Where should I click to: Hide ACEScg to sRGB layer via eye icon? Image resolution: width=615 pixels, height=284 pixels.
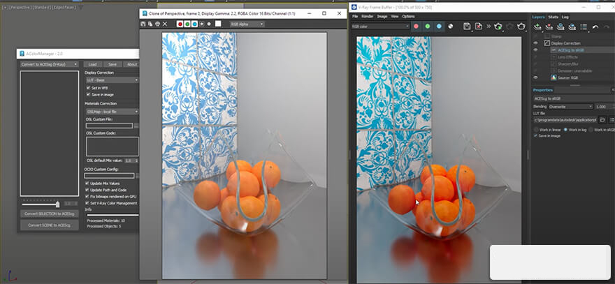(x=535, y=50)
